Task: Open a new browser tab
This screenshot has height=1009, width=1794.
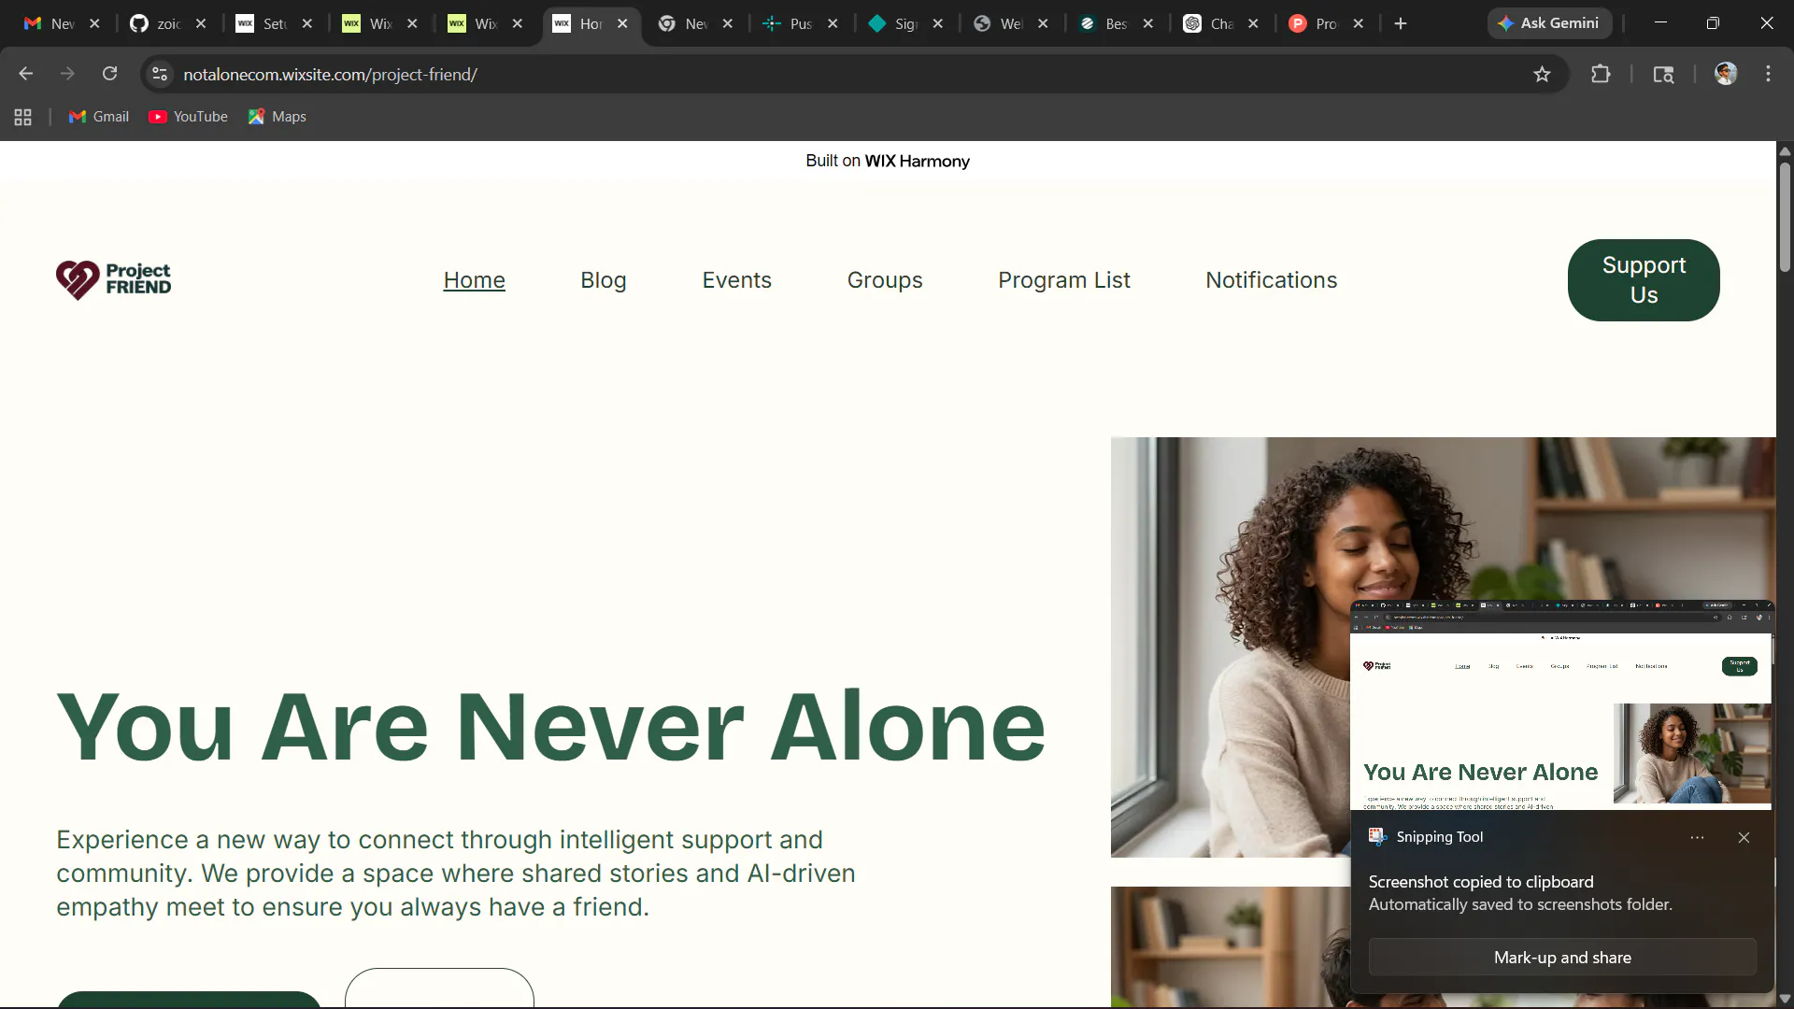Action: tap(1400, 23)
